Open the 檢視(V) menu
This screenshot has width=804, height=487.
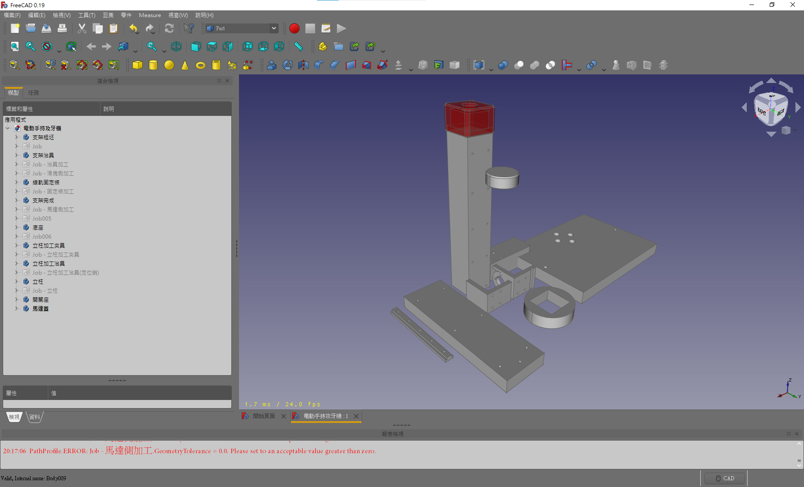click(x=61, y=15)
